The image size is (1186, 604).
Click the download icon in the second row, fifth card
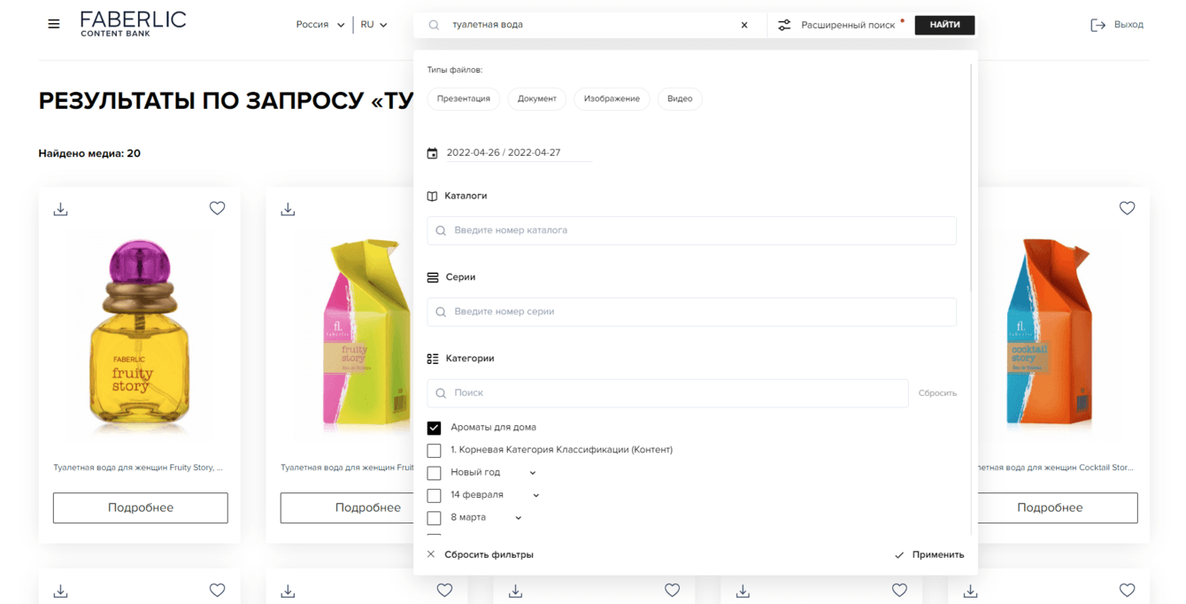click(x=970, y=591)
